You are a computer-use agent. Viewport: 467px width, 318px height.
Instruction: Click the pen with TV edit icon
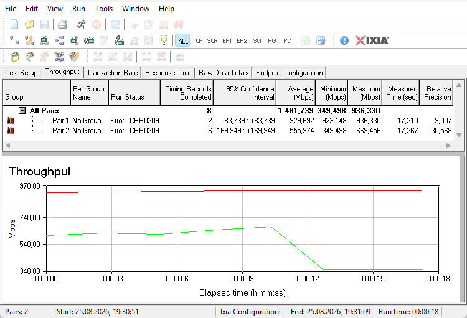tap(119, 40)
